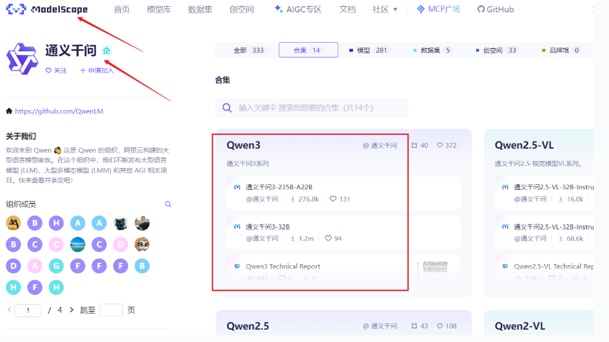Open 数据集 in top navigation
Viewport: 609px width, 342px height.
coord(200,9)
